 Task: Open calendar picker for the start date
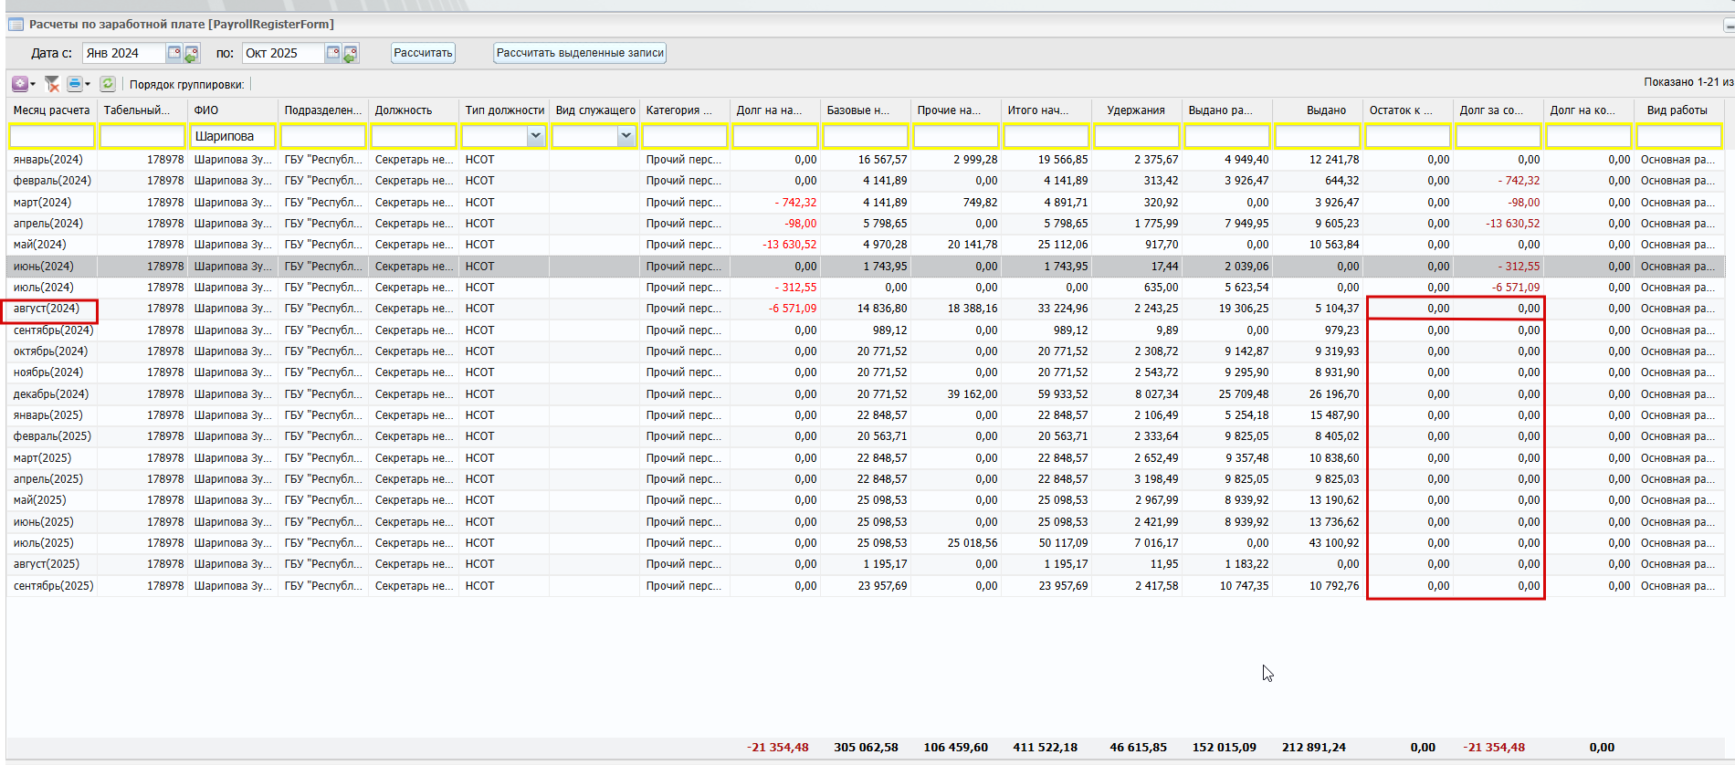coord(173,53)
